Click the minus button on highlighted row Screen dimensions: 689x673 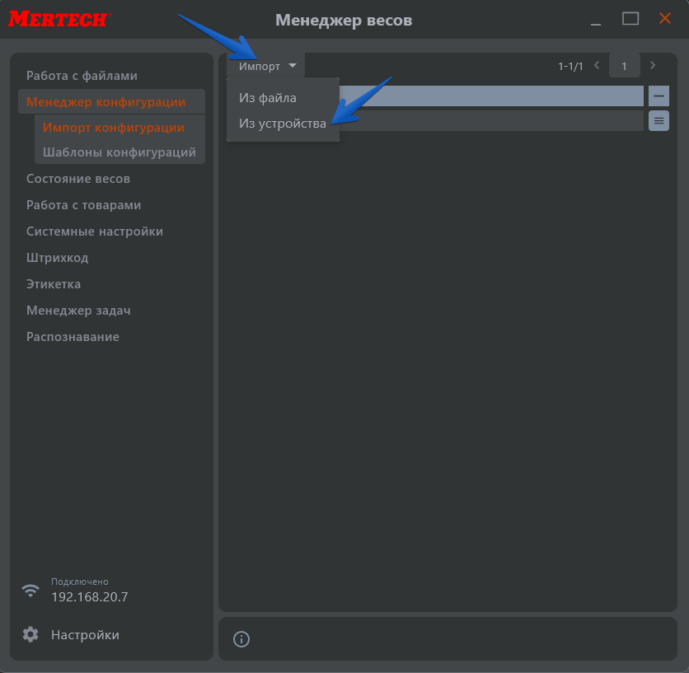[659, 96]
